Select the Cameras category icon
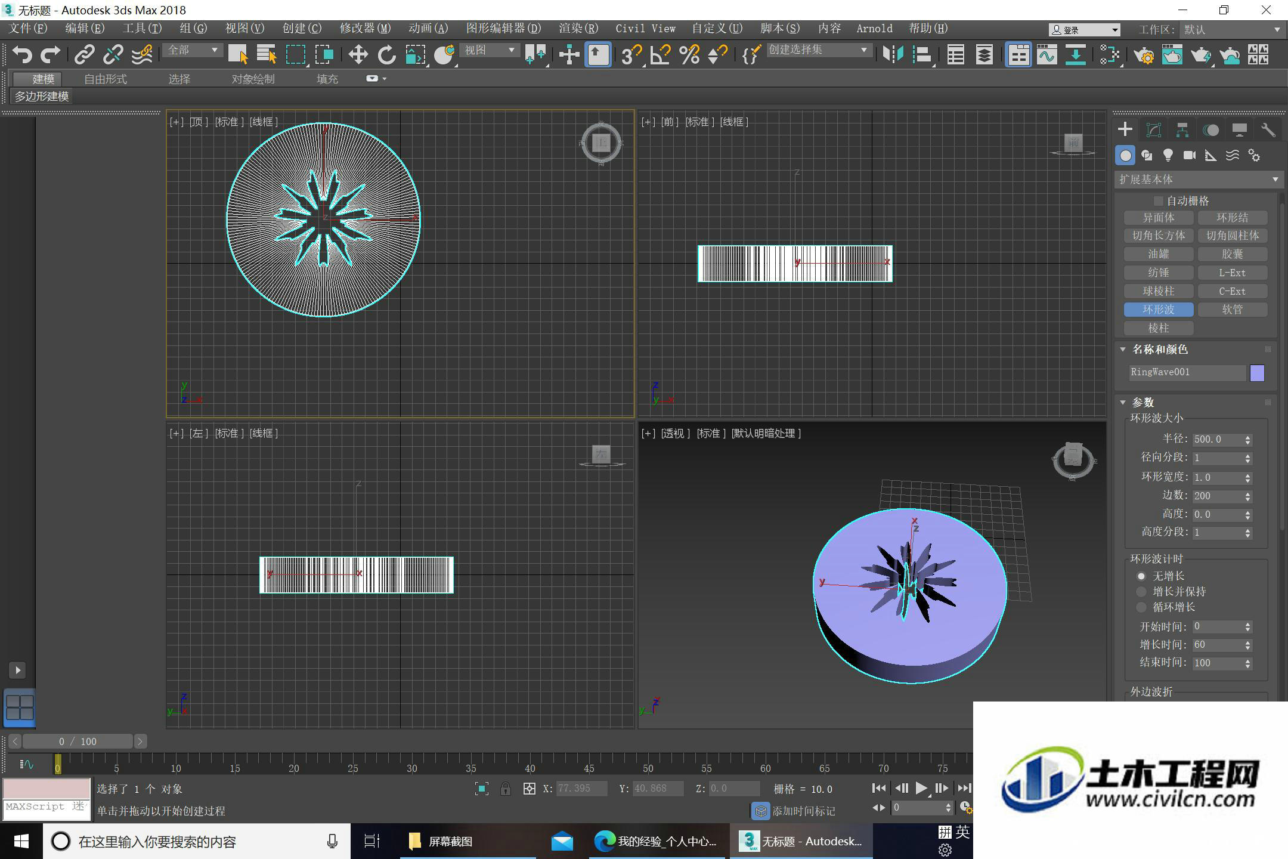Viewport: 1288px width, 859px height. [1189, 156]
